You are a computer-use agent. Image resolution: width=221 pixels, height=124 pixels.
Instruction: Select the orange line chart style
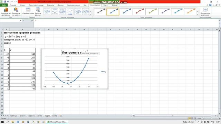coord(190,11)
